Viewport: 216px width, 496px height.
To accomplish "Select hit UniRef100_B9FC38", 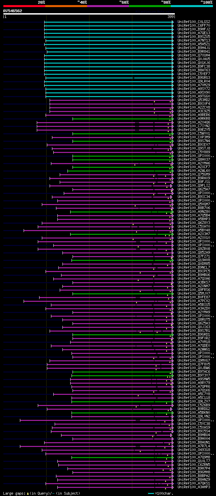I will coord(193,67).
